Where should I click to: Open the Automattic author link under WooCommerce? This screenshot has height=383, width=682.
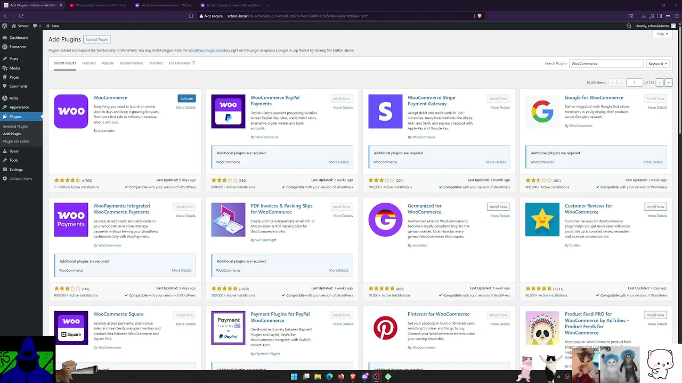(106, 131)
